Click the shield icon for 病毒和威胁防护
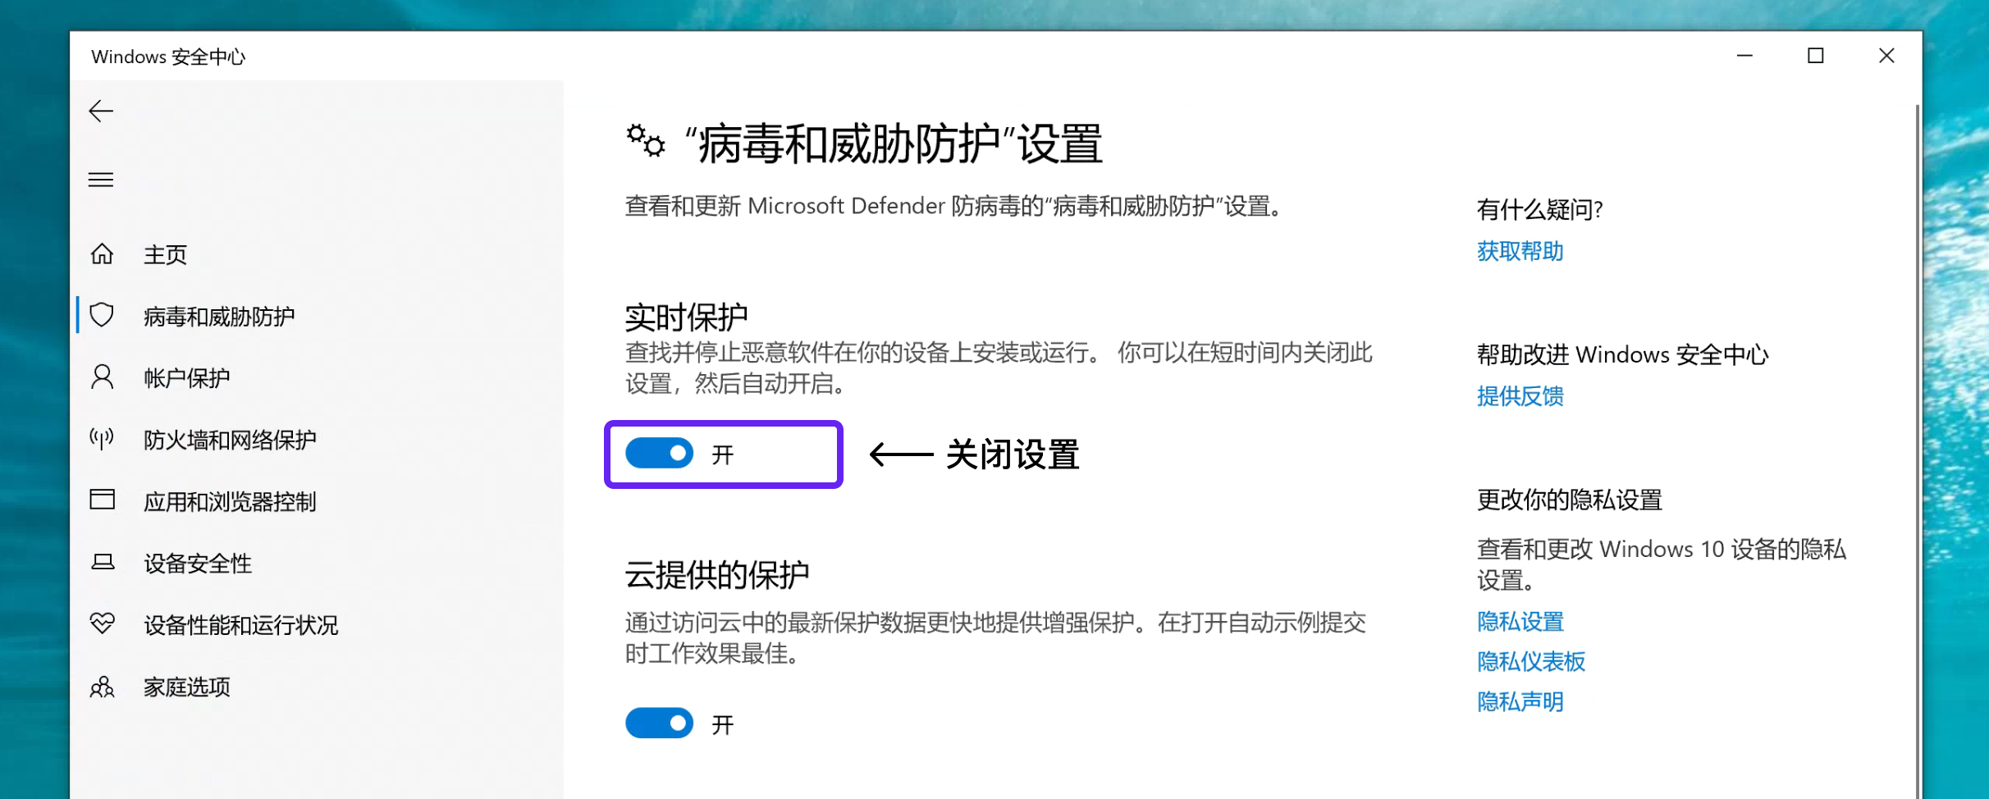The image size is (1989, 799). point(102,315)
